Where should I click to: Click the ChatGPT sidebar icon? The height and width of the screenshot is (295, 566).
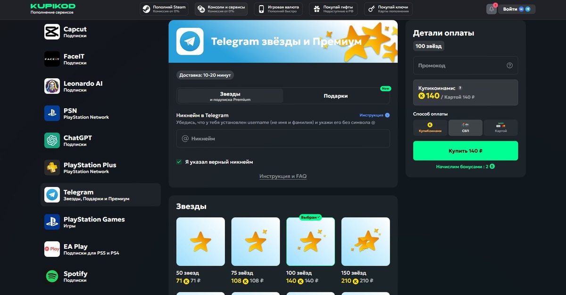[52, 140]
